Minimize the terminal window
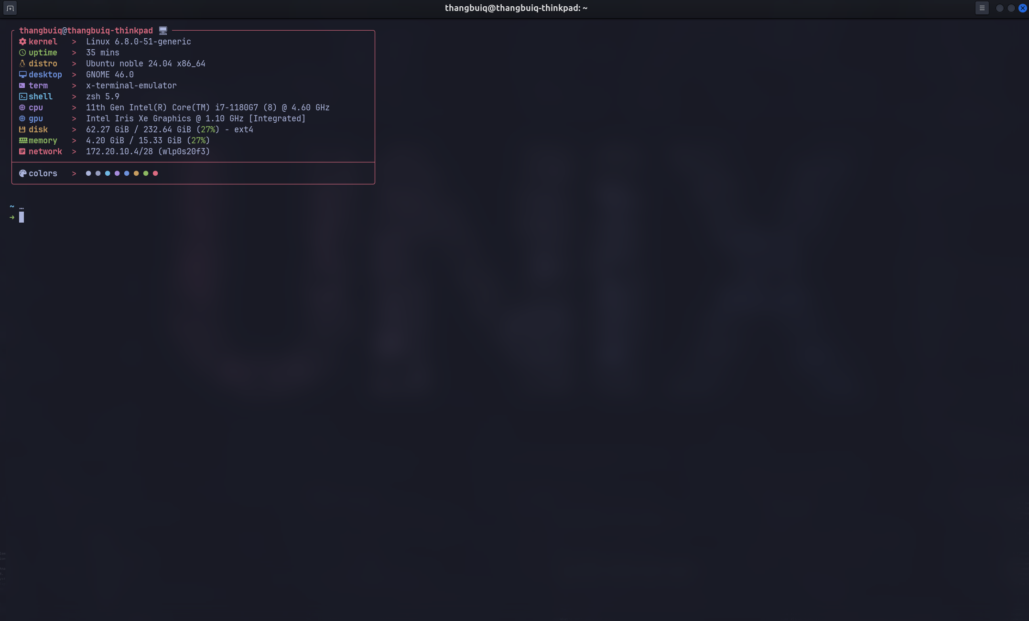The height and width of the screenshot is (621, 1029). click(x=999, y=8)
